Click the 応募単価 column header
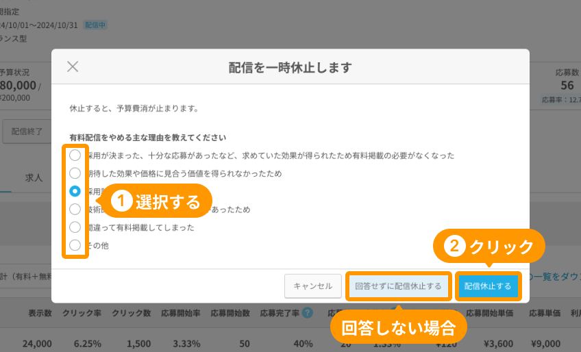581x352 pixels. tap(545, 313)
